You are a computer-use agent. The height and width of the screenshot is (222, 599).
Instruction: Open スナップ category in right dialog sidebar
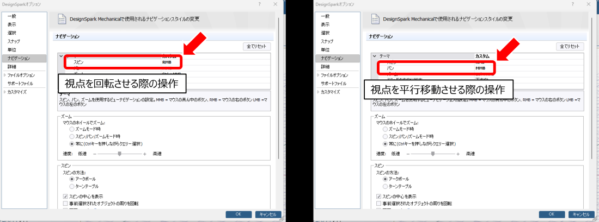pyautogui.click(x=328, y=41)
